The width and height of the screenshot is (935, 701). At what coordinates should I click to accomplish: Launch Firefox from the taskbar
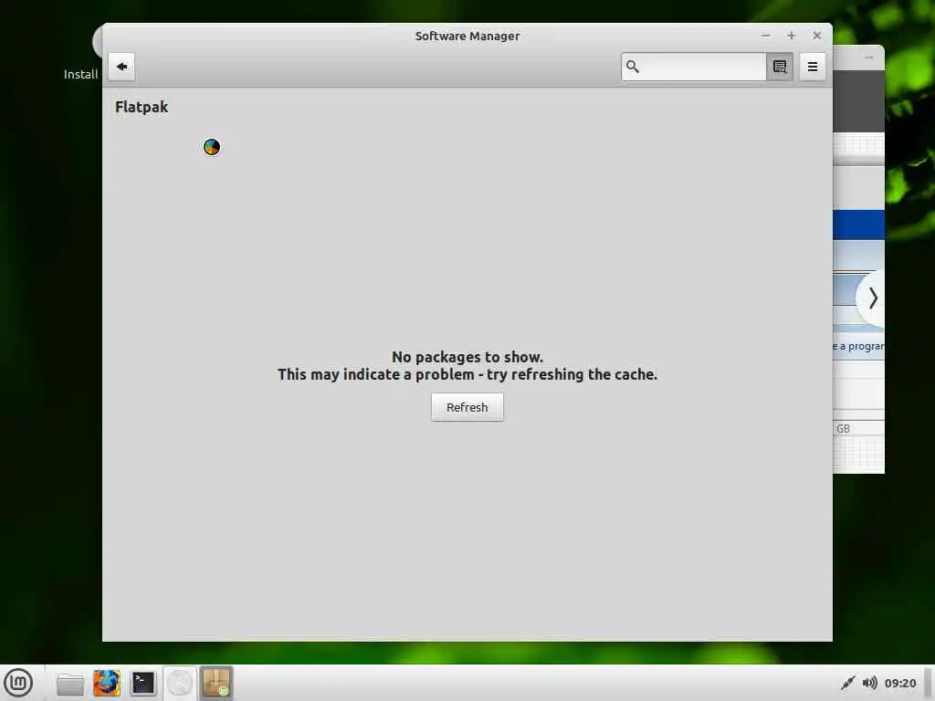[x=107, y=683]
